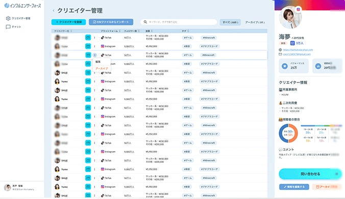Choose アーカイブ in the row context menu

point(102,69)
